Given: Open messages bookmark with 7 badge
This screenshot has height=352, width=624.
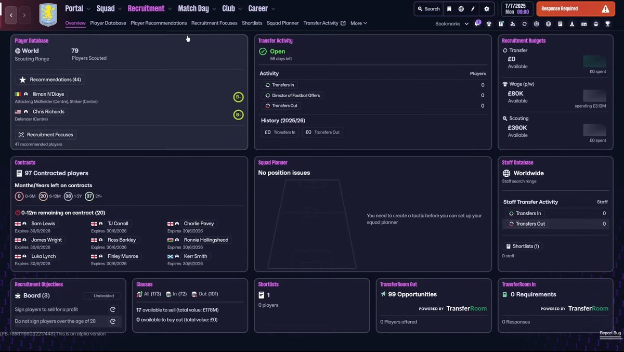Looking at the screenshot, I should coord(477,23).
